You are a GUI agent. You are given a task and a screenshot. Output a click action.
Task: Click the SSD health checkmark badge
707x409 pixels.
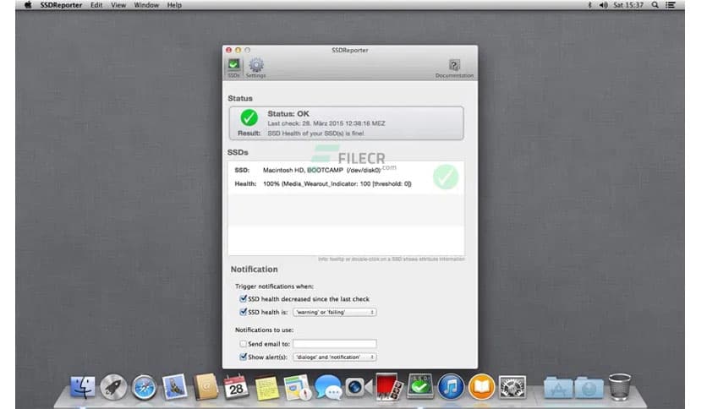point(446,177)
